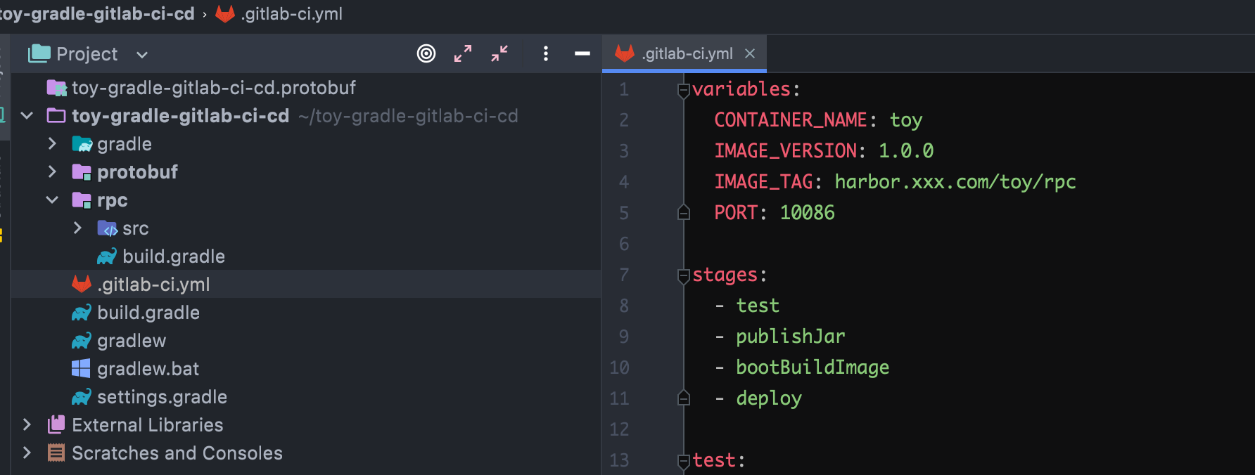
Task: Click the Expand All arrows icon
Action: point(463,53)
